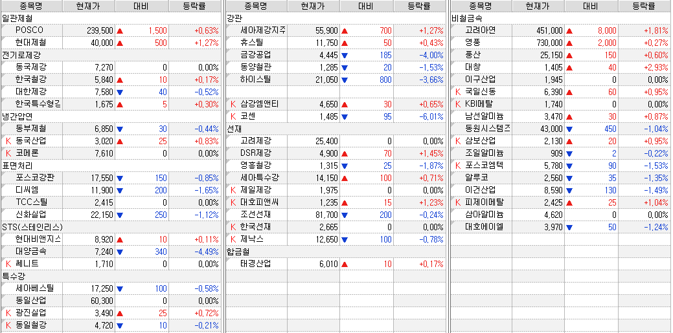Click the STS(스테인리스) category header row
Screen dimensions: 673x333
pyautogui.click(x=110, y=227)
